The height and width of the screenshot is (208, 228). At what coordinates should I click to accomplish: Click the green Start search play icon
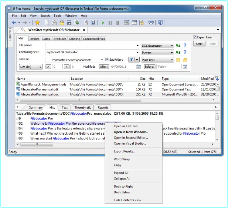coord(103,23)
